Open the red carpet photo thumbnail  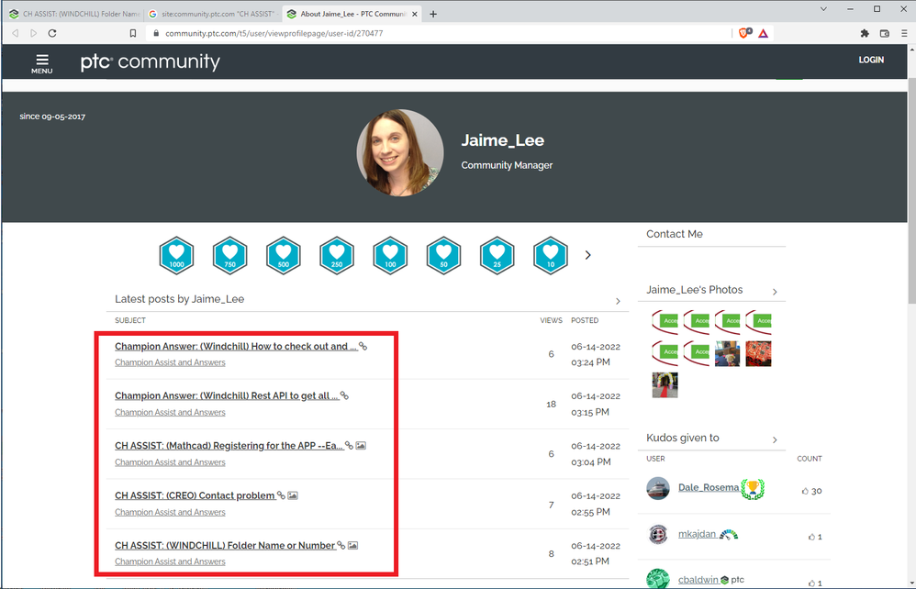click(x=665, y=384)
